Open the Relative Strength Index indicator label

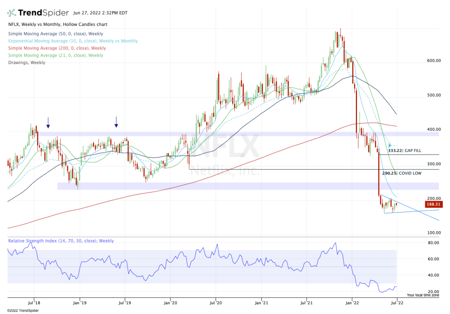tap(61, 241)
